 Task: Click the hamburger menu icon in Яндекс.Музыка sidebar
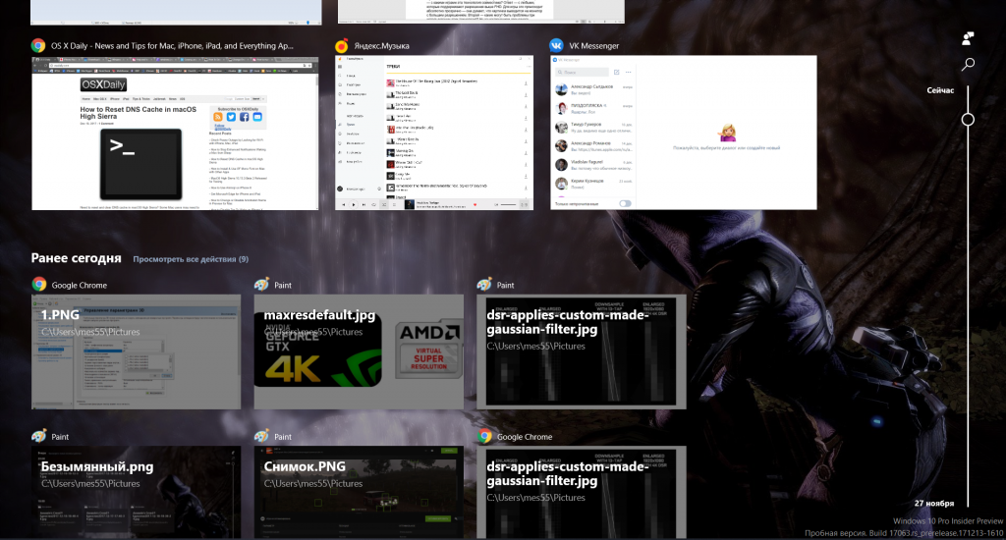[x=340, y=67]
